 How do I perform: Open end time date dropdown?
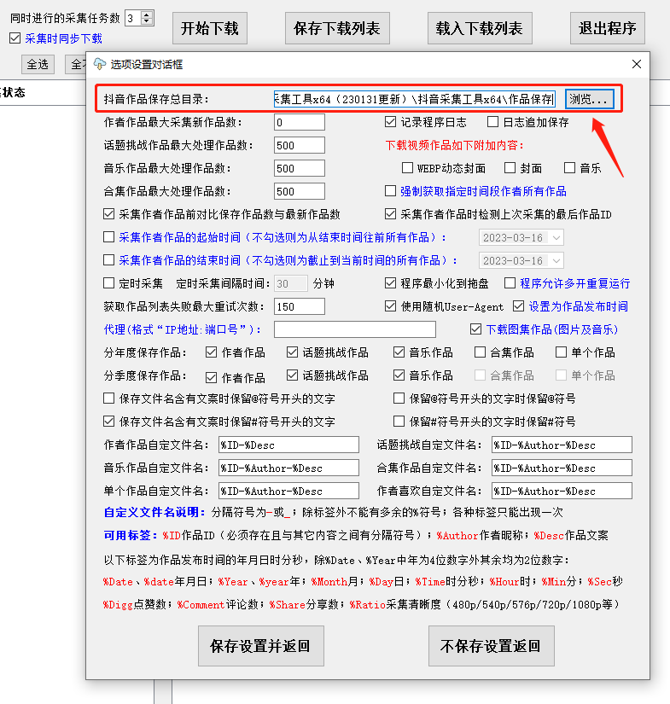tap(556, 260)
